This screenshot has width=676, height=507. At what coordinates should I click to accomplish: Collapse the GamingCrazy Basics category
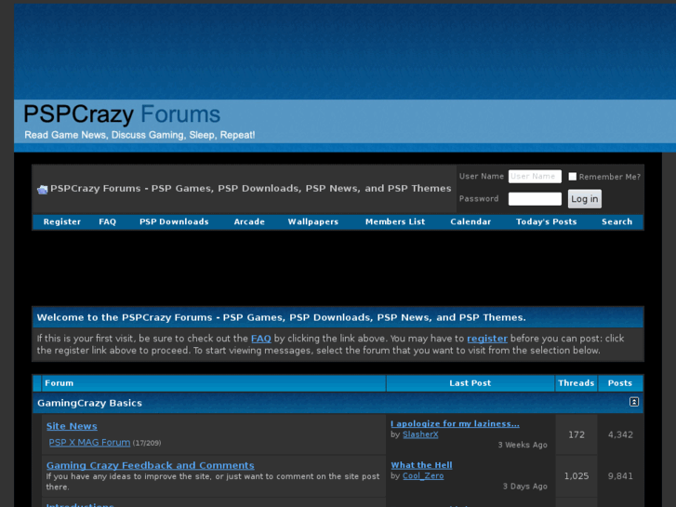pyautogui.click(x=633, y=402)
